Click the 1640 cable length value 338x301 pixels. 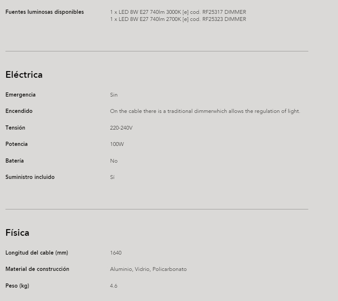coord(116,253)
